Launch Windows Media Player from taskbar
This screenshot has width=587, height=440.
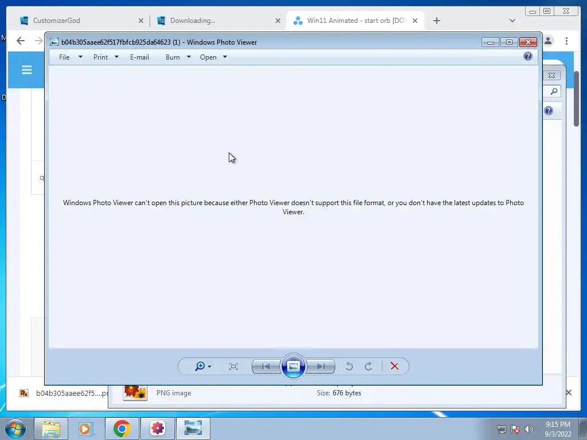tap(86, 429)
